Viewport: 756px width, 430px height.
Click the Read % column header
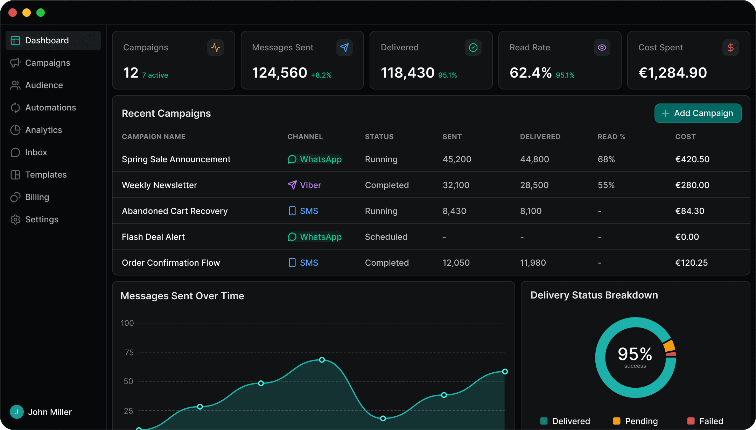611,137
